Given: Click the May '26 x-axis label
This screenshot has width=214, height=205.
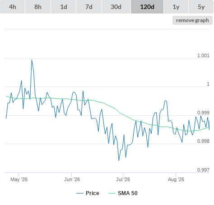Looking at the screenshot, I should pos(19,179).
